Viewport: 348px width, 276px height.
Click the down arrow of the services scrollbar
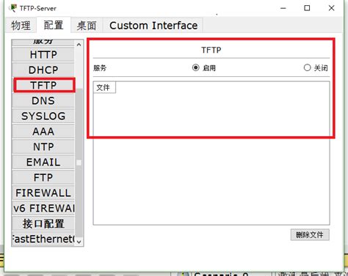pyautogui.click(x=79, y=242)
